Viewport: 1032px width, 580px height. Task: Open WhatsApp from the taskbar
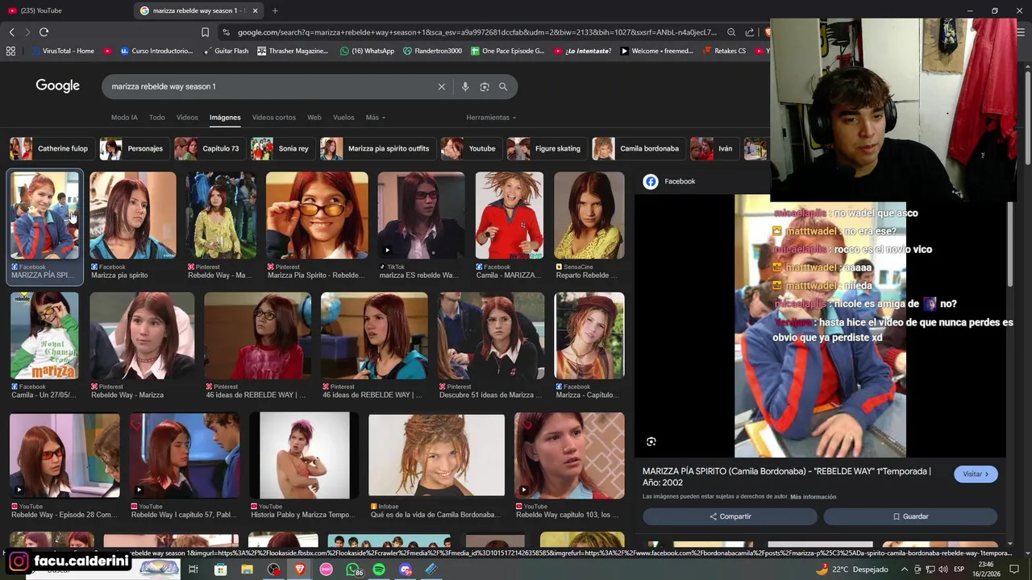click(x=352, y=570)
